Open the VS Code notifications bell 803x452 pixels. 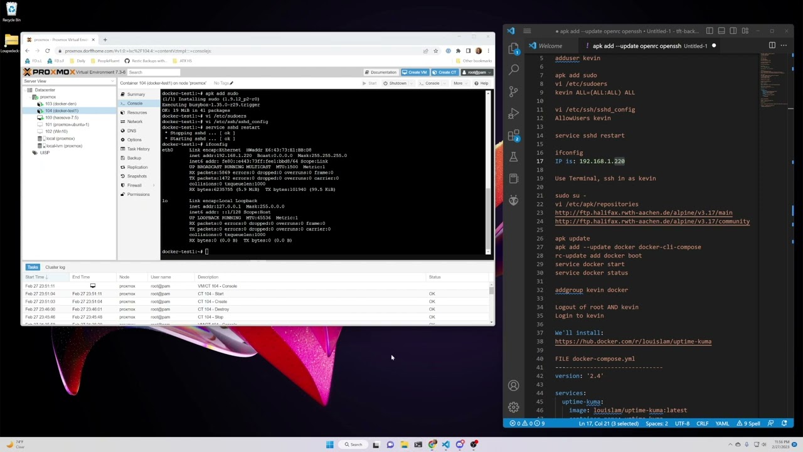point(784,423)
